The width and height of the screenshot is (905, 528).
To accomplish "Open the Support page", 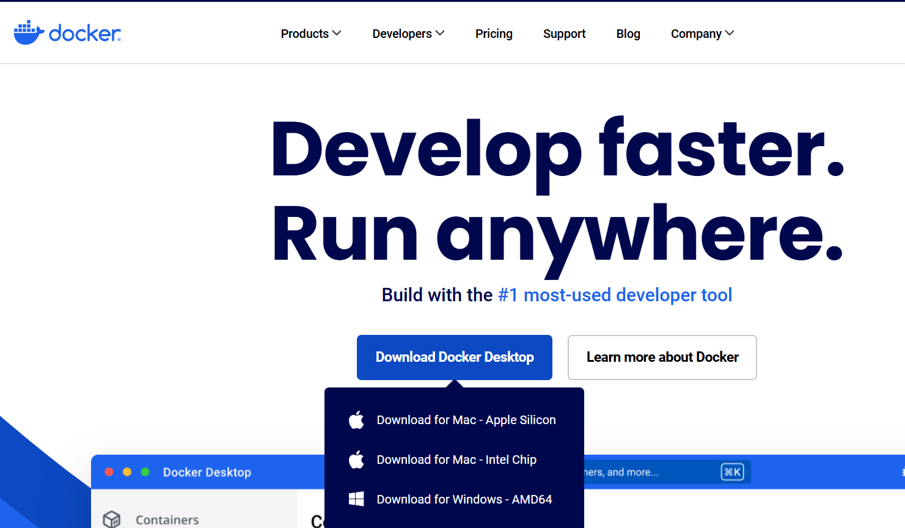I will coord(564,34).
